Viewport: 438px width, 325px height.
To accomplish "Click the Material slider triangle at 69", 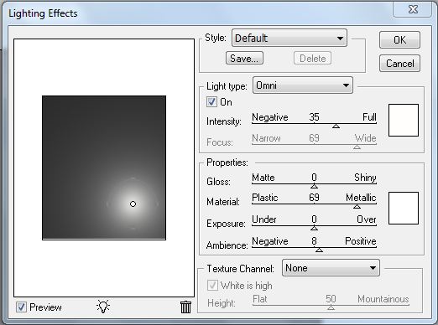I will (357, 206).
